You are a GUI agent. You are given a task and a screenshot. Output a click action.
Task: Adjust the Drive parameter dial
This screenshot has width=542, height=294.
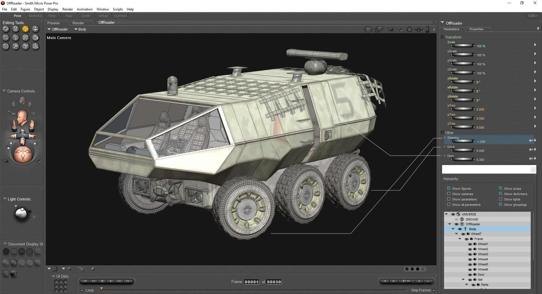(463, 150)
